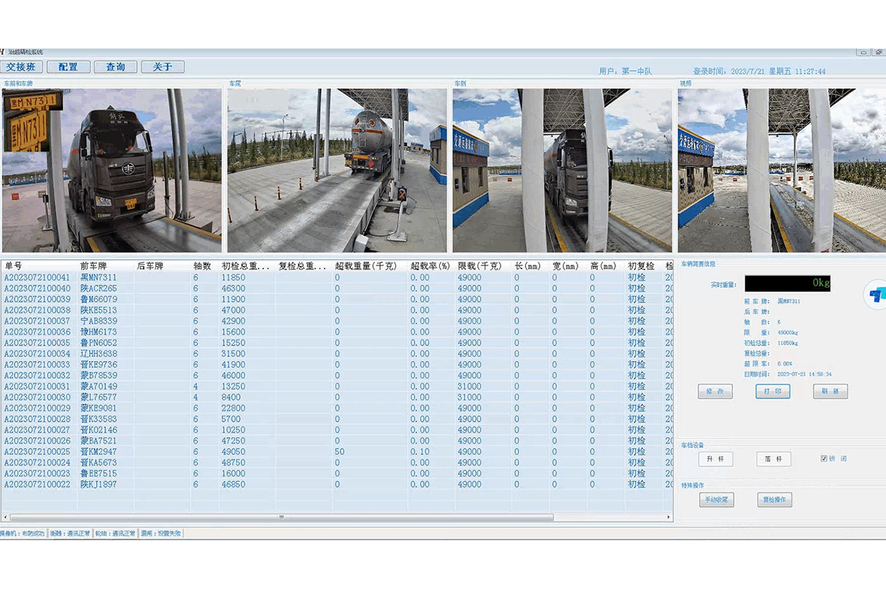Screen dimensions: 886x591
Task: Click the 修改 button
Action: pyautogui.click(x=714, y=392)
